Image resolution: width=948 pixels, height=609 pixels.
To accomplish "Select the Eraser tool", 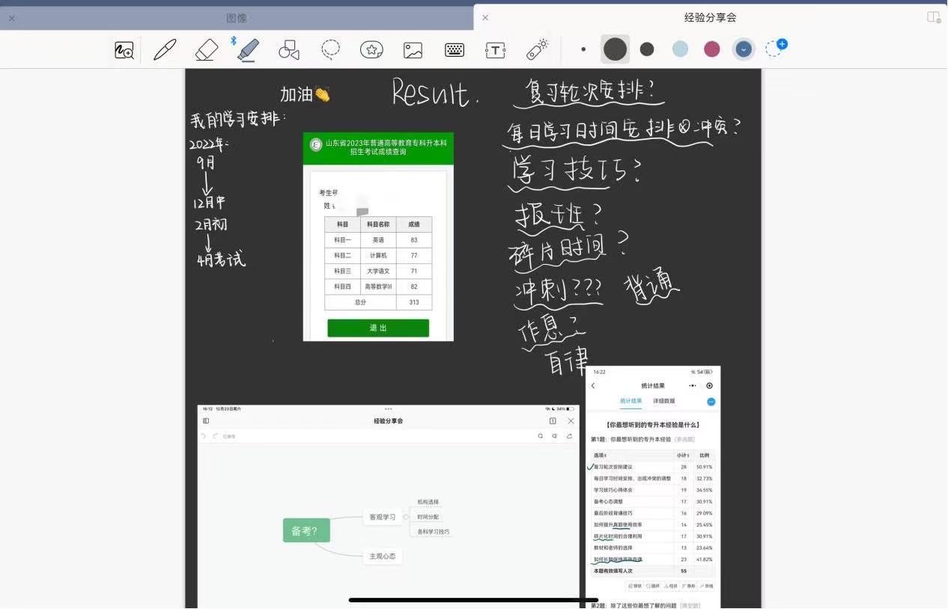I will tap(206, 50).
